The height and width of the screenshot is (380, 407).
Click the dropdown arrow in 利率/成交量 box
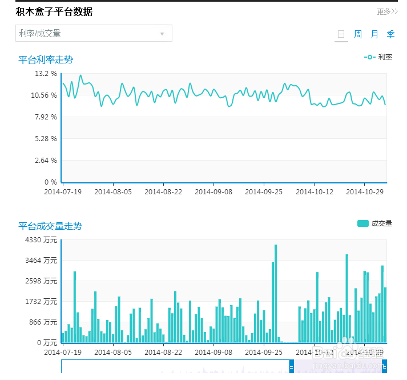162,34
